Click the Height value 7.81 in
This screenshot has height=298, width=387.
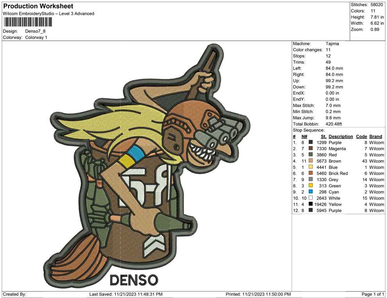(377, 17)
